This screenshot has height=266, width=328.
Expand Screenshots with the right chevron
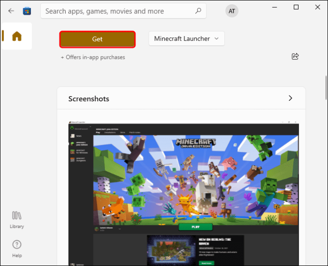(x=290, y=98)
